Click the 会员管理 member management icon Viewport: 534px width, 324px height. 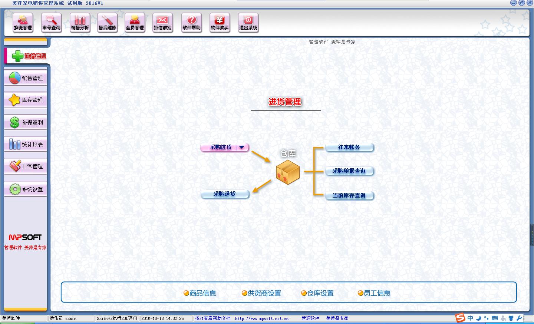click(135, 23)
